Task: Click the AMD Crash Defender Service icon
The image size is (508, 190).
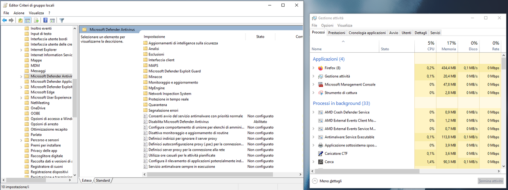Action: point(321,112)
